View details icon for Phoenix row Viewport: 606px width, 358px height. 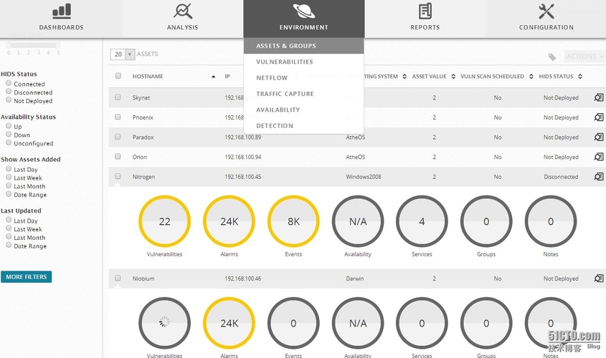[599, 117]
